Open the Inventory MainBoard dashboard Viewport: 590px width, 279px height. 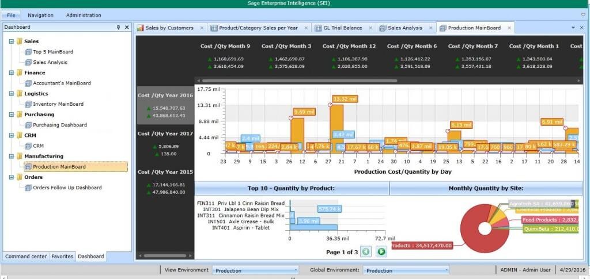[x=58, y=104]
